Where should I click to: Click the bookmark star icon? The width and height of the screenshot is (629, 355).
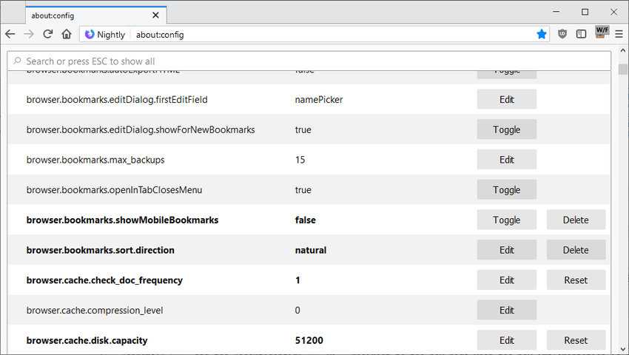[x=542, y=34]
